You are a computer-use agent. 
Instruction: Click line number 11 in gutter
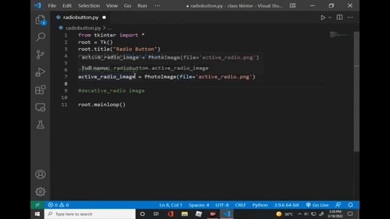click(64, 105)
